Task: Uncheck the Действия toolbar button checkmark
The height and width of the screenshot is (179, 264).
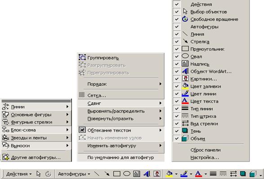Action: 177,4
